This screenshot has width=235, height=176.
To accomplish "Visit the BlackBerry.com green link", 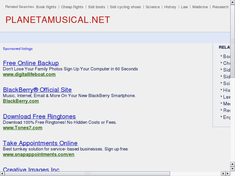I will click(21, 101).
